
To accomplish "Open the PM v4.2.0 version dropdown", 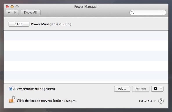I will click(x=147, y=101).
